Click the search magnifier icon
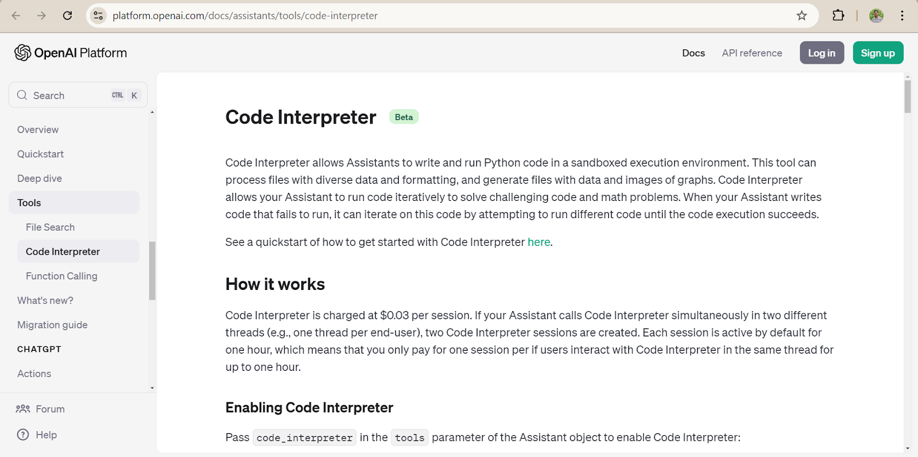Viewport: 918px width, 457px height. point(22,95)
